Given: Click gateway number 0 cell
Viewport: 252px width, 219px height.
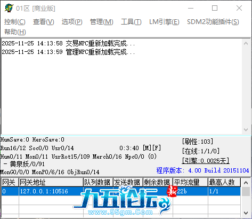Looking at the screenshot, I should (x=10, y=191).
